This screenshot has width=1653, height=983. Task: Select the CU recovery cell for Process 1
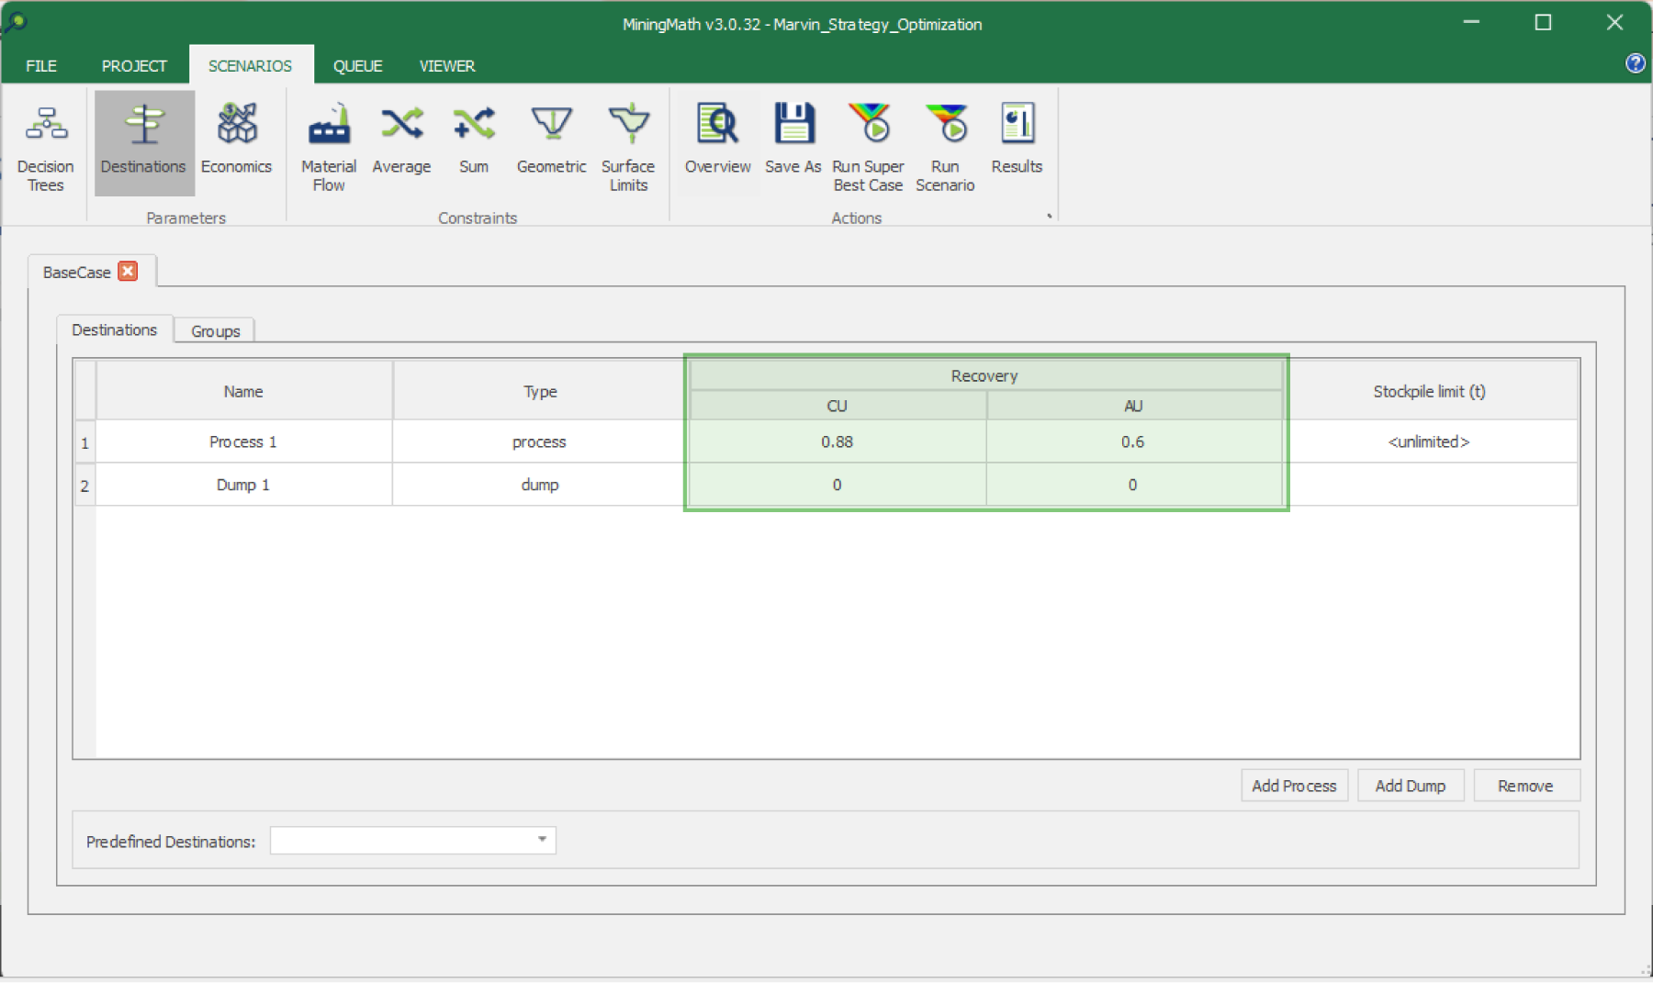click(x=837, y=441)
